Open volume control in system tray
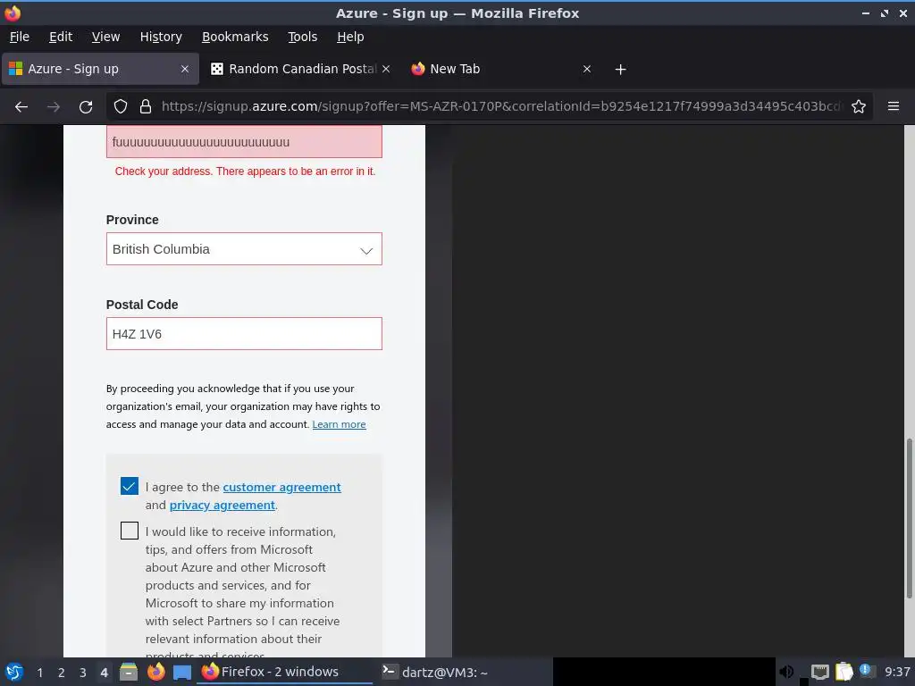The image size is (915, 686). click(786, 672)
